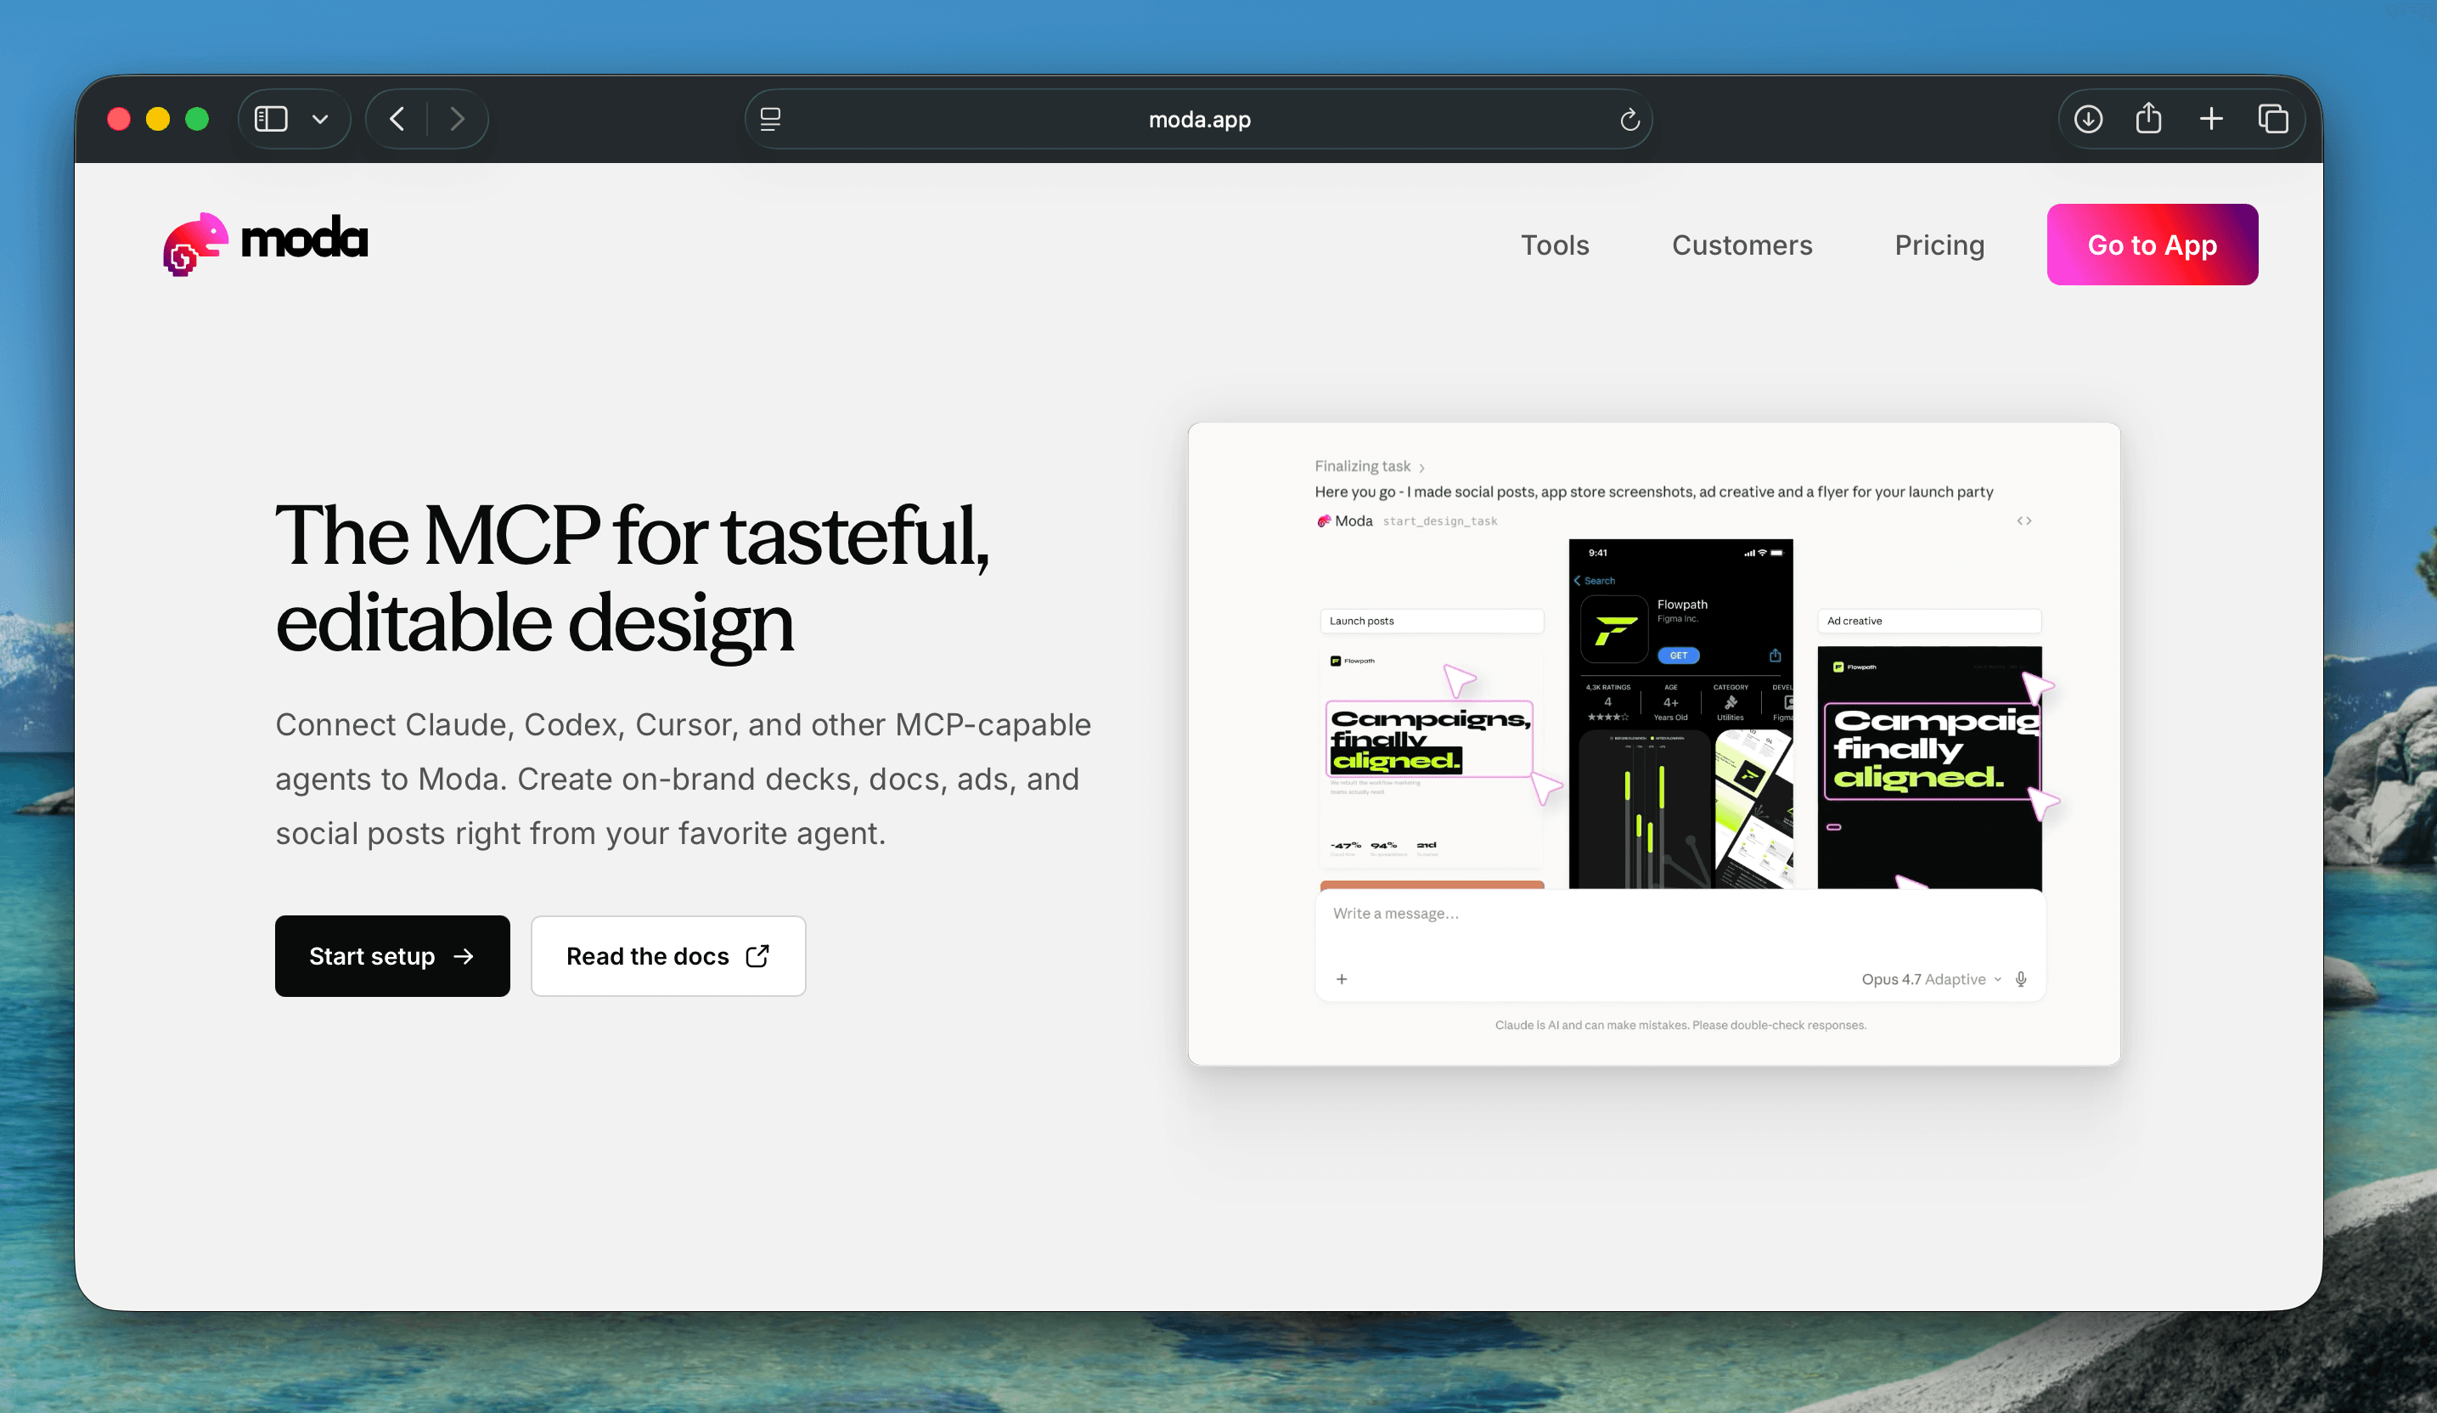The height and width of the screenshot is (1413, 2437).
Task: Toggle the Safari sidebar icon
Action: click(x=271, y=119)
